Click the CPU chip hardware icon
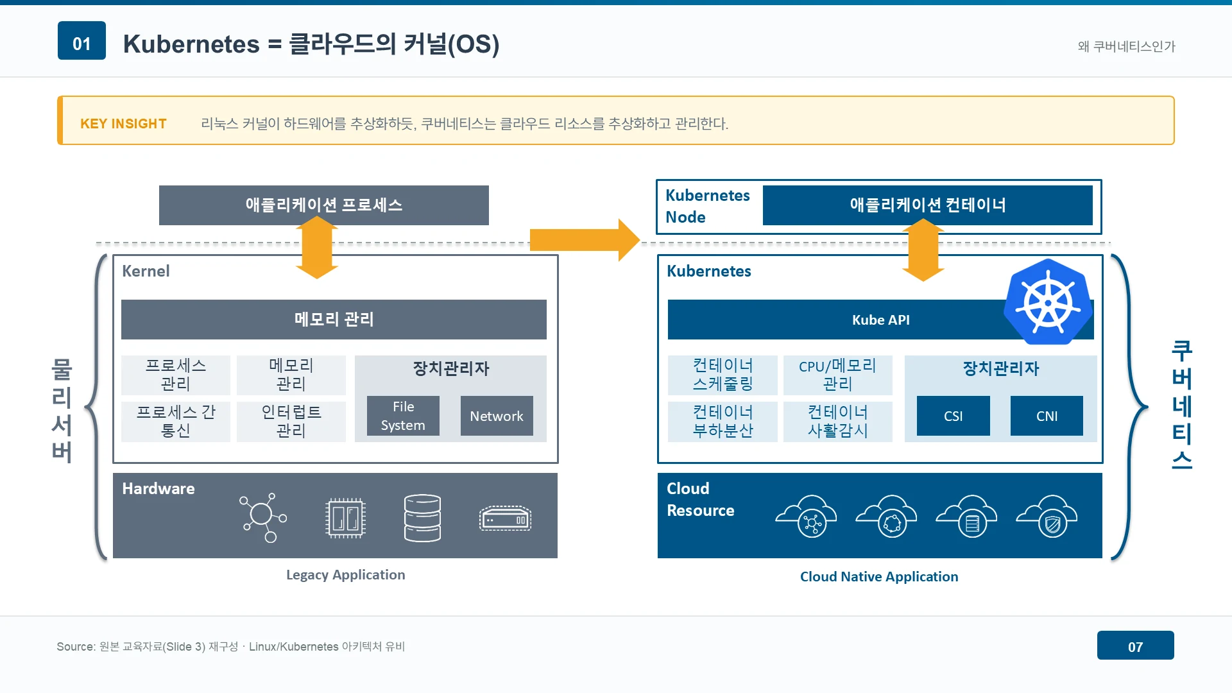Image resolution: width=1232 pixels, height=693 pixels. pyautogui.click(x=345, y=518)
